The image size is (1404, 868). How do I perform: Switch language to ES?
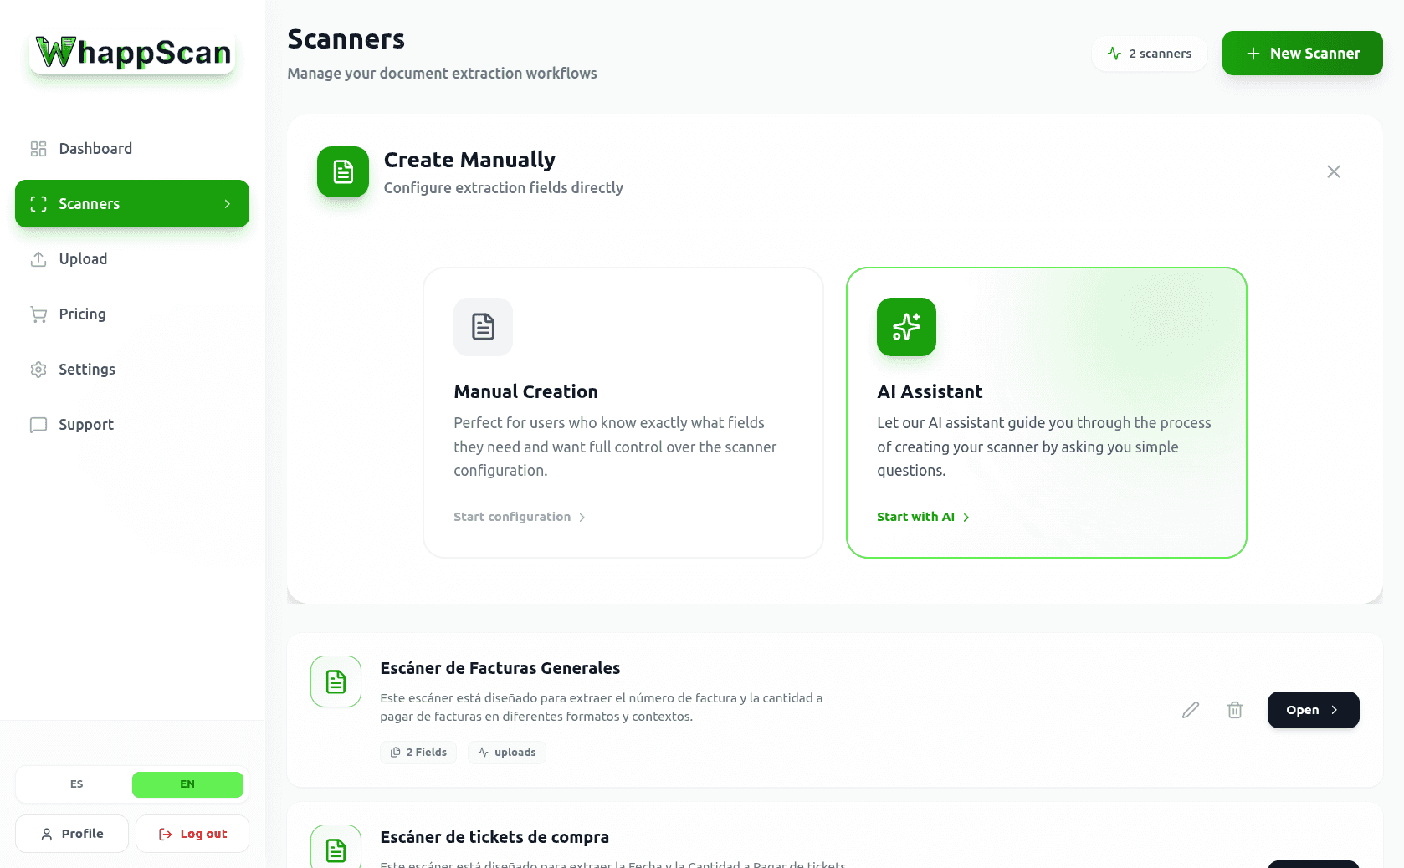(76, 784)
